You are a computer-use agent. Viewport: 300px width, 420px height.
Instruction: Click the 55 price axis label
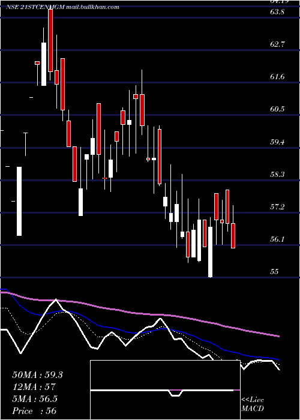coord(275,272)
